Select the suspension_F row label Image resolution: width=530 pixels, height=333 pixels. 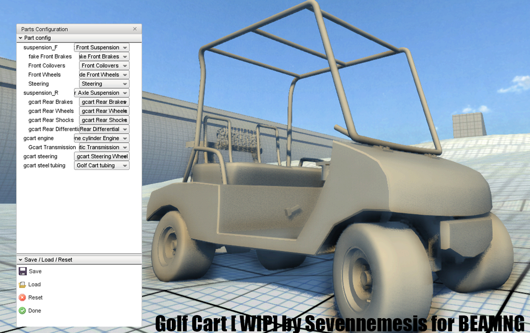(41, 47)
